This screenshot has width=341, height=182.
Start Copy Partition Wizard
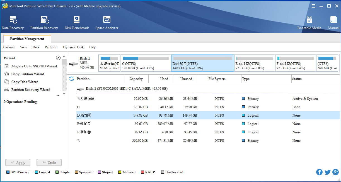point(28,74)
